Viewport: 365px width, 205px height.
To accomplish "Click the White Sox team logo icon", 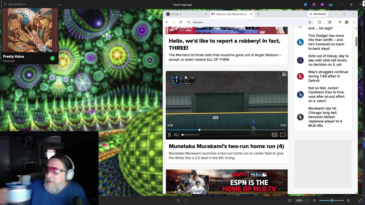I will [300, 117].
